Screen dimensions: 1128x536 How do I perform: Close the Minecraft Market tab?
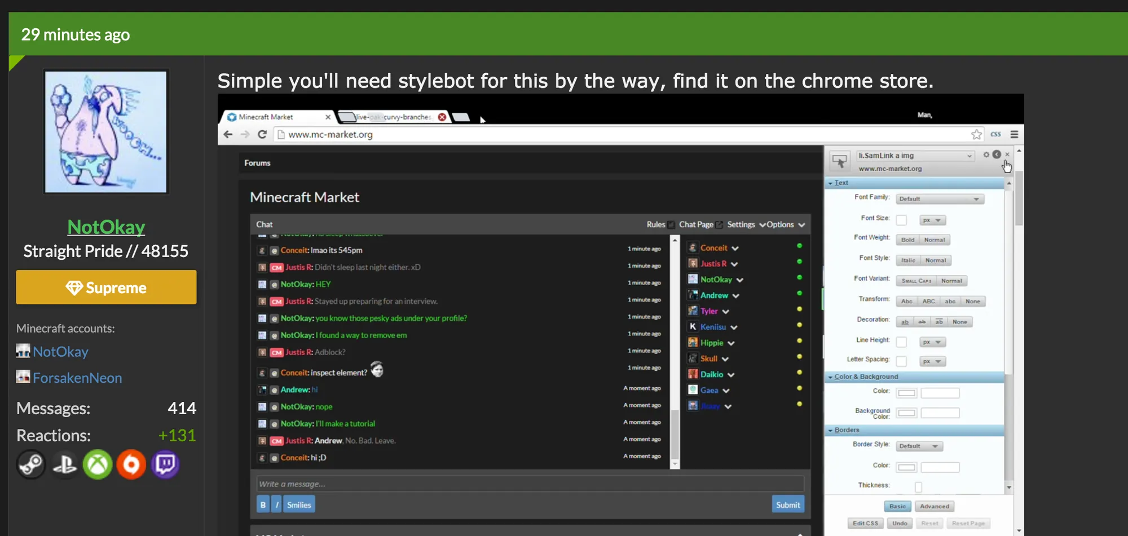[328, 117]
